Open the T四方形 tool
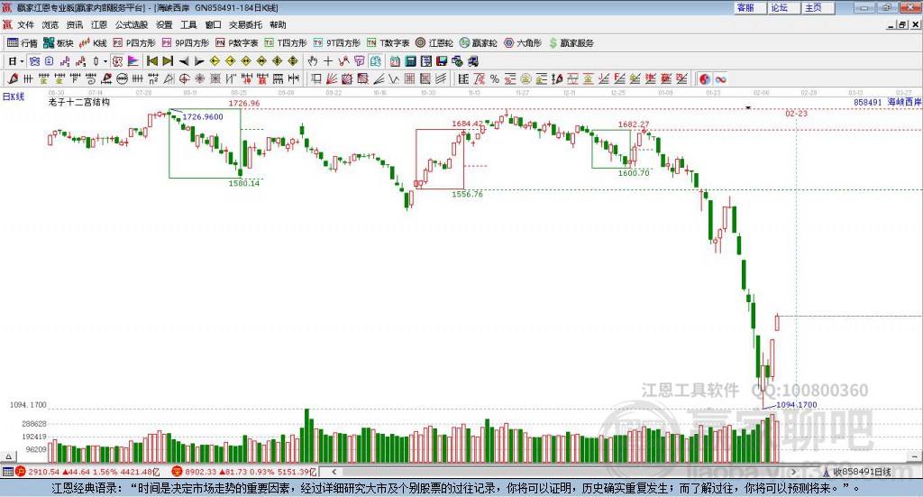The image size is (923, 497). [286, 43]
